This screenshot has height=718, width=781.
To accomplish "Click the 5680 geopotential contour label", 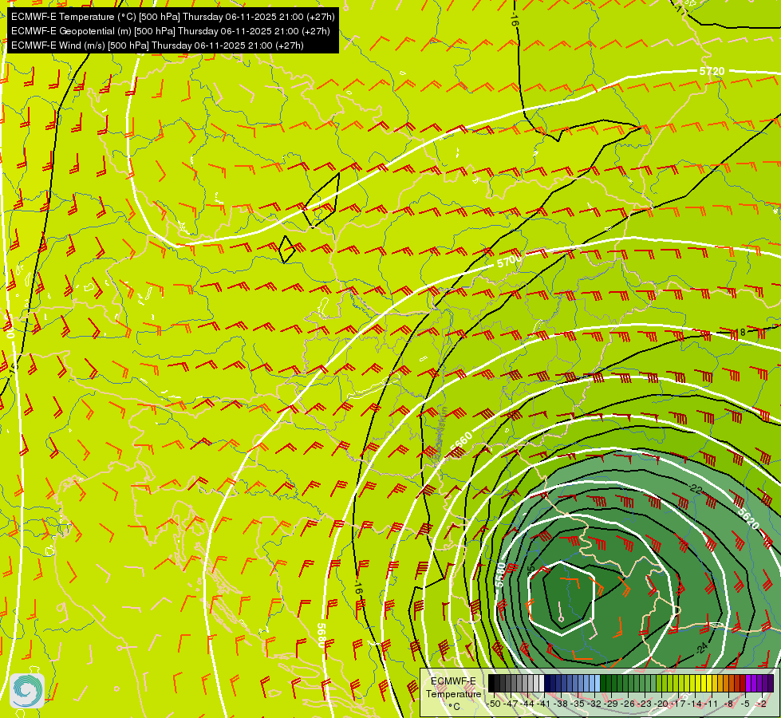I will pyautogui.click(x=321, y=635).
